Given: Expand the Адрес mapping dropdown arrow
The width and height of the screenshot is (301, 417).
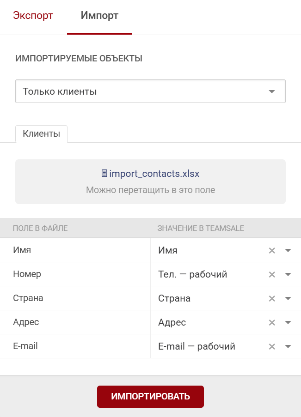Looking at the screenshot, I should [288, 322].
